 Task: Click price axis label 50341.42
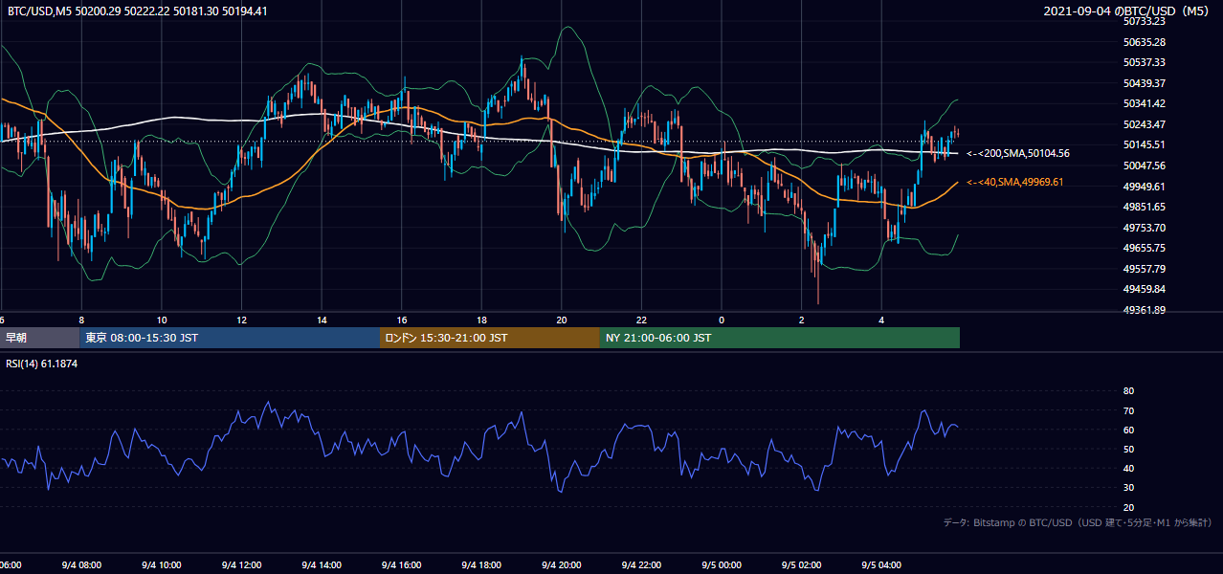tap(1144, 103)
